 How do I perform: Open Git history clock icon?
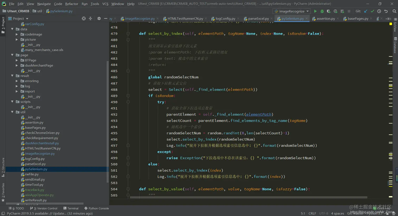[379, 11]
